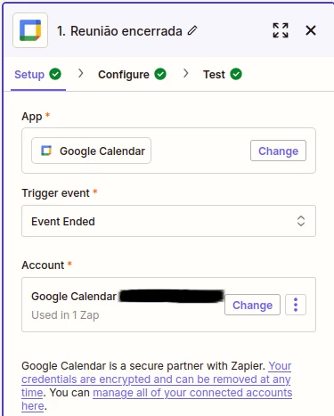Click the green checkmark beside Configure
The width and height of the screenshot is (334, 416).
160,74
